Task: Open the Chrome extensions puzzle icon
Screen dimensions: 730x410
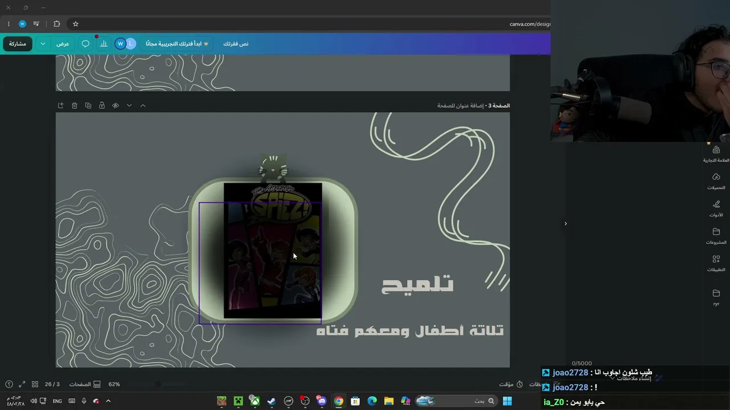Action: (56, 24)
